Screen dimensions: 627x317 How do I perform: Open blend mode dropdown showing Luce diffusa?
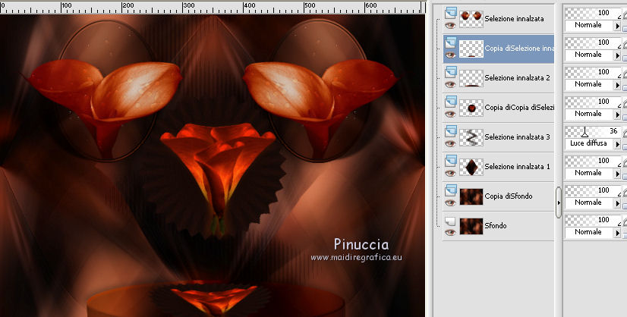[616, 143]
